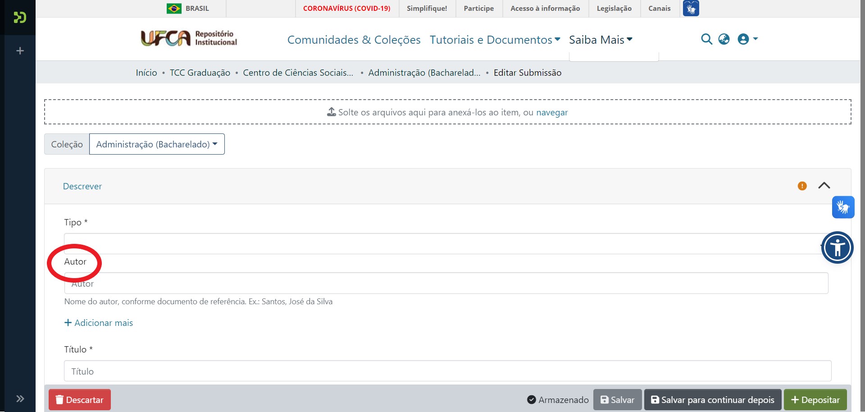Start a new submission with the plus icon
This screenshot has width=865, height=412.
(20, 51)
